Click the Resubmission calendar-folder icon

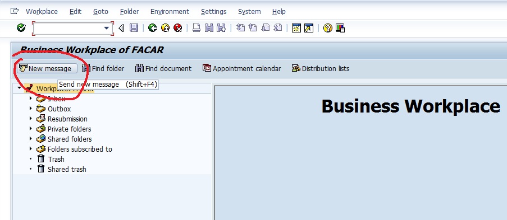tap(41, 119)
